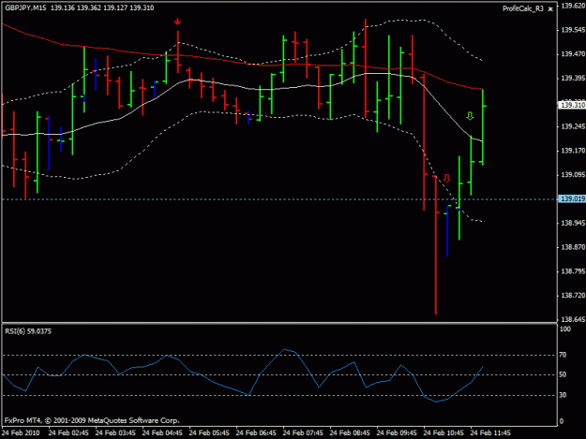Click the 138.720 price scale label
The height and width of the screenshot is (439, 586).
pyautogui.click(x=573, y=296)
